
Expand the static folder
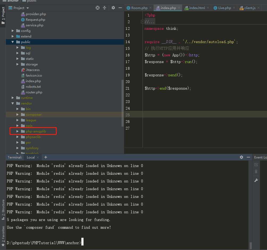click(17, 59)
